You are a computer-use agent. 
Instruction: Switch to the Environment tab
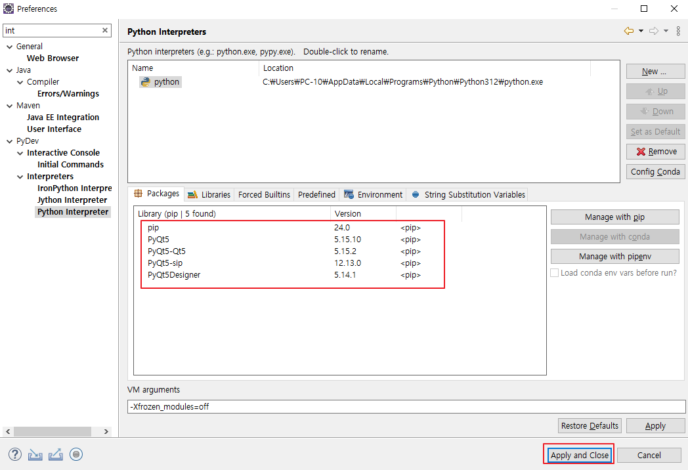(x=373, y=194)
